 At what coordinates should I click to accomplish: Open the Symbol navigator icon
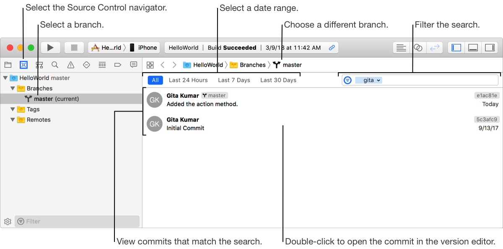coord(39,65)
